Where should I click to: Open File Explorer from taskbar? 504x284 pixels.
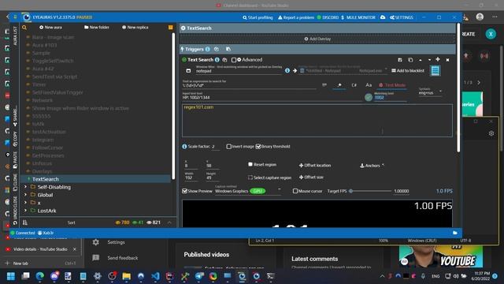point(126,276)
